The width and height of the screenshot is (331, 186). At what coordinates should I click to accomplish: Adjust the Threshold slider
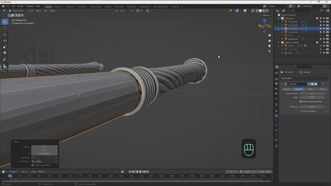[x=312, y=107]
